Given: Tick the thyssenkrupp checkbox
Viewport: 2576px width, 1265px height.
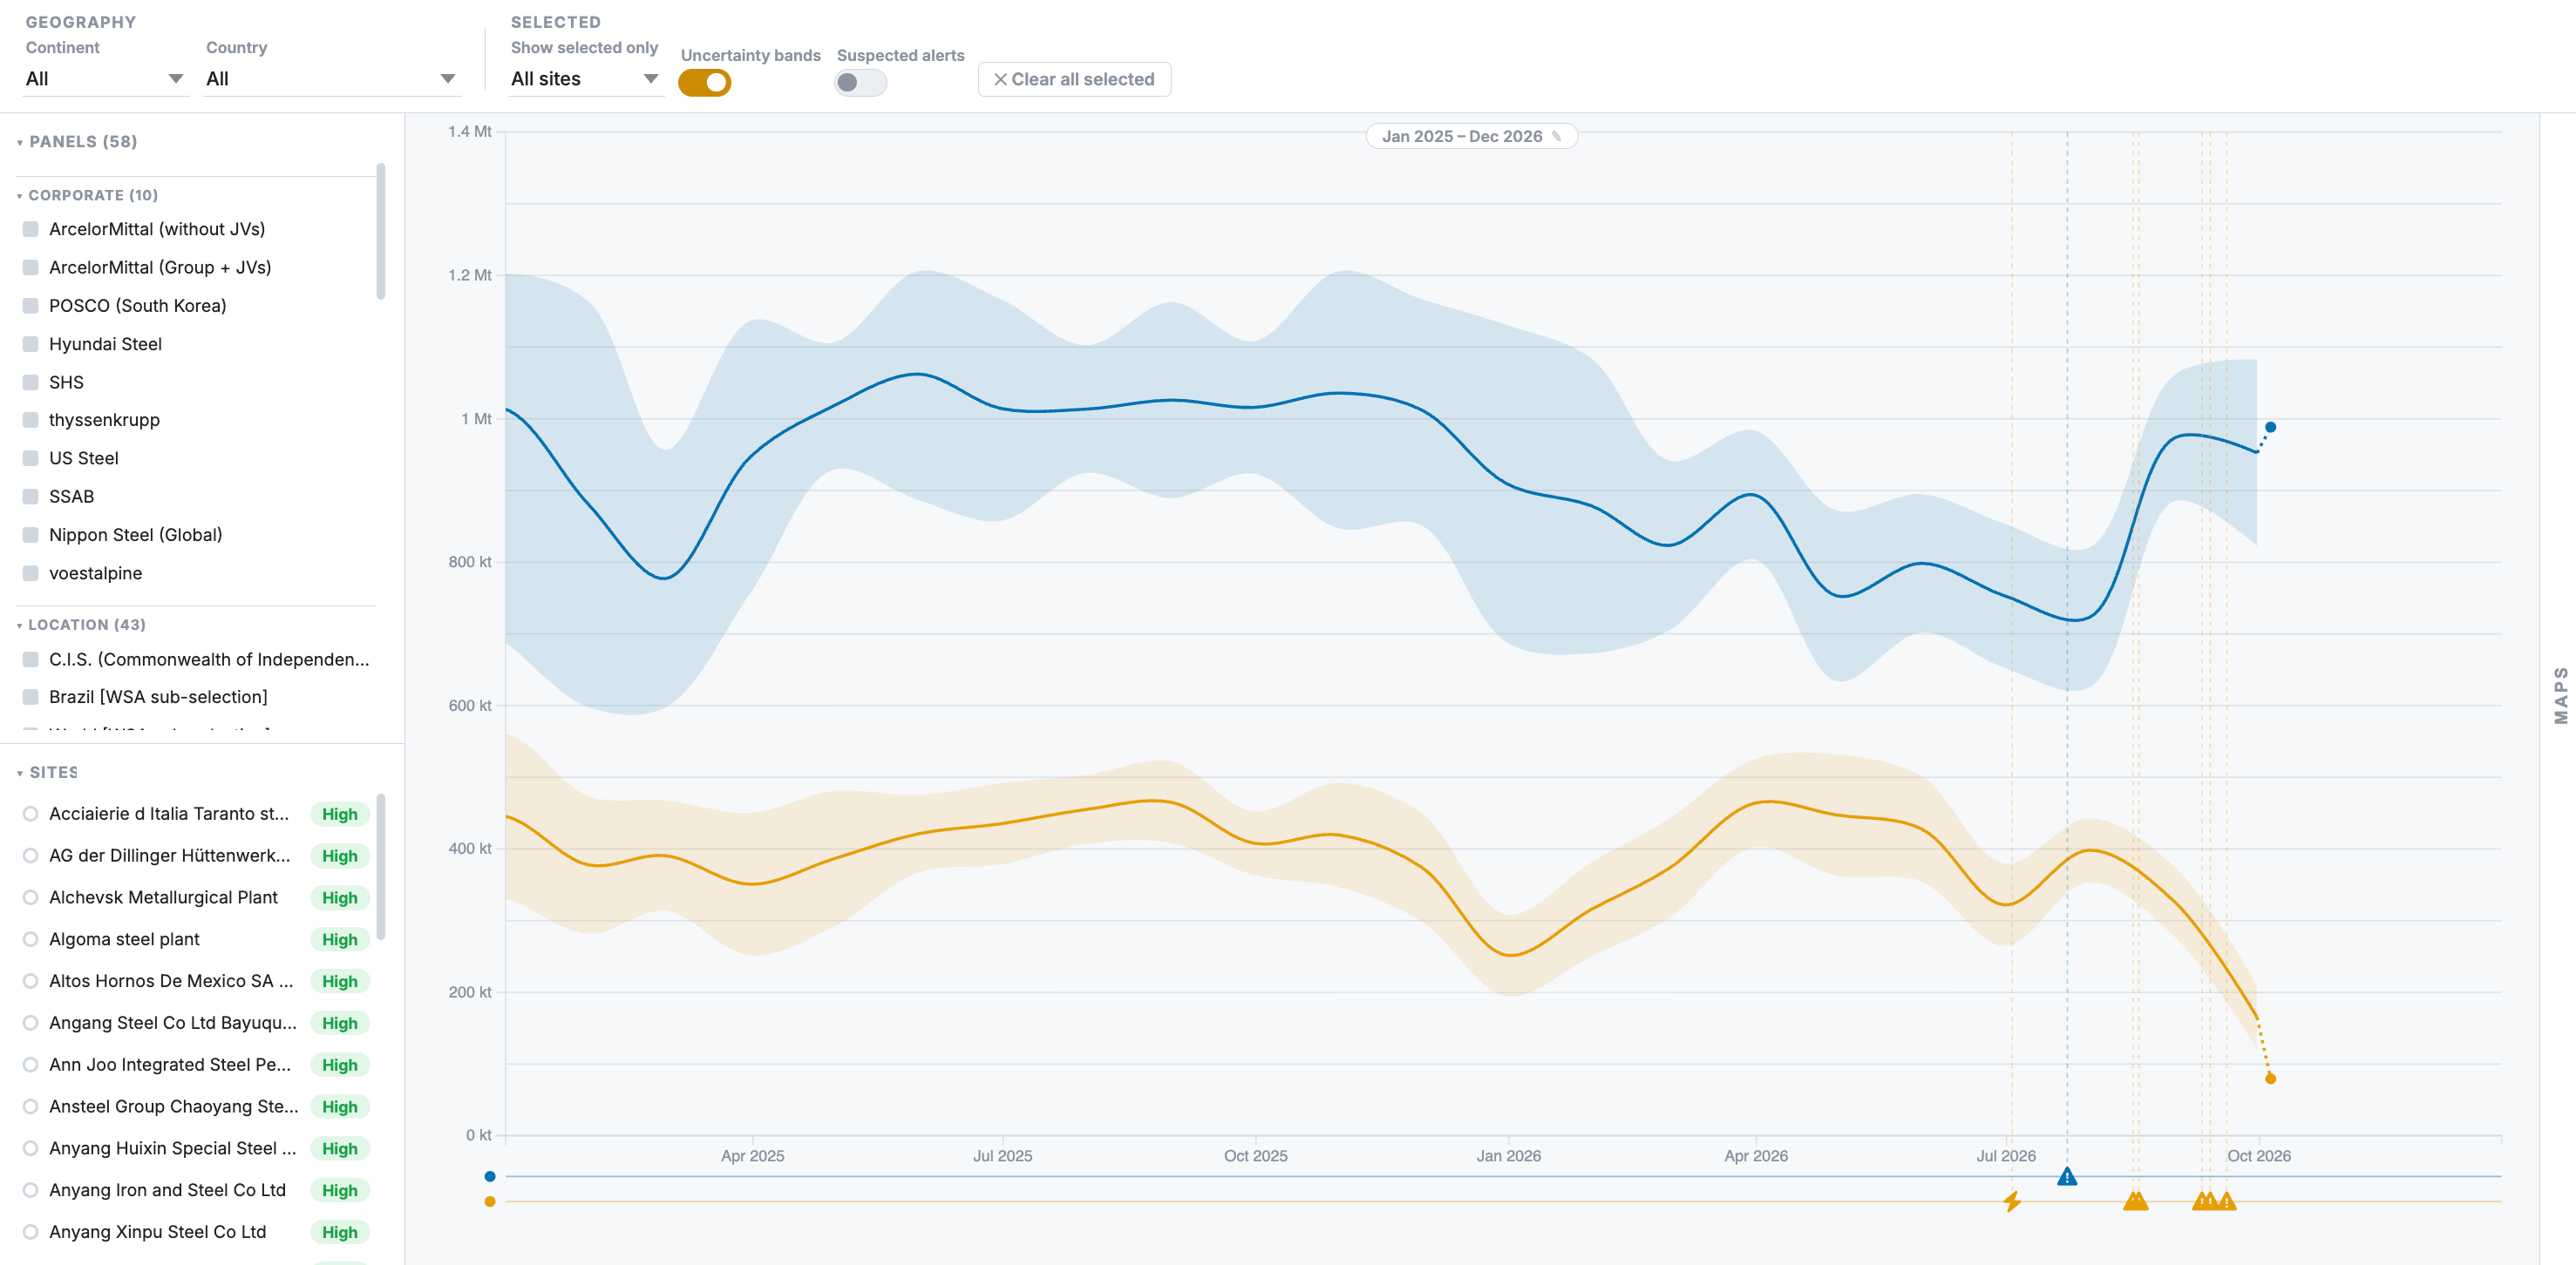Looking at the screenshot, I should click(31, 420).
